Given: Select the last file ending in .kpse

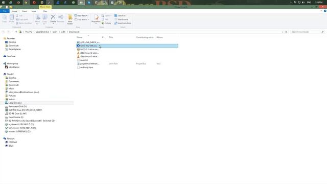Looking at the screenshot, I should coord(85,67).
